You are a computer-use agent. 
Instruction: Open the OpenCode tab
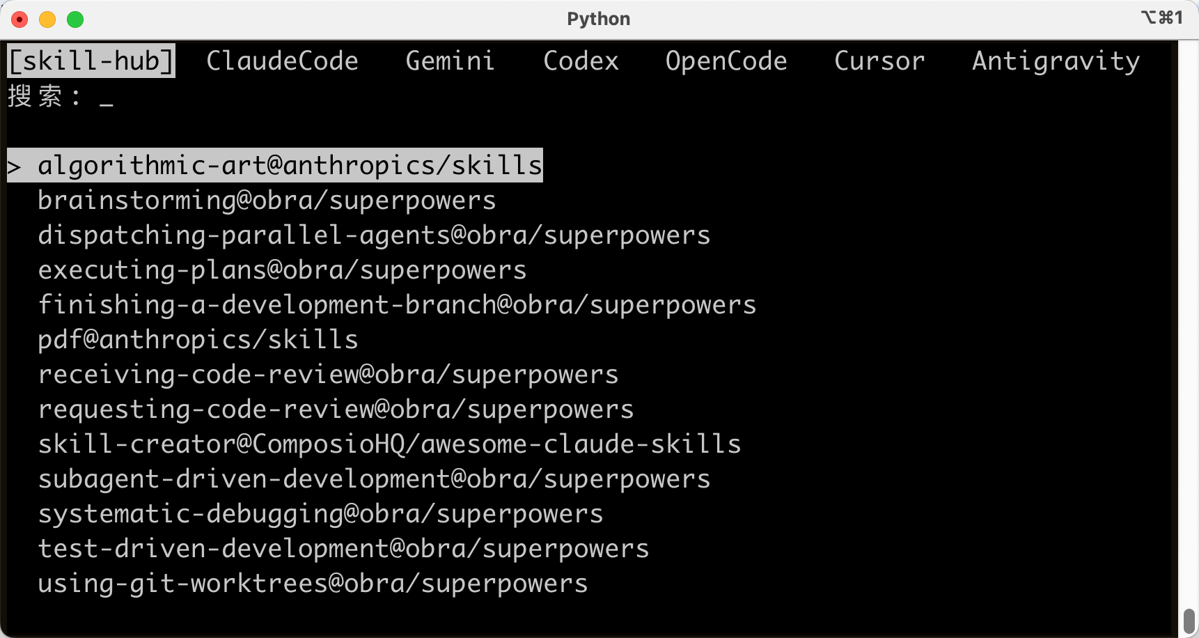[x=726, y=61]
